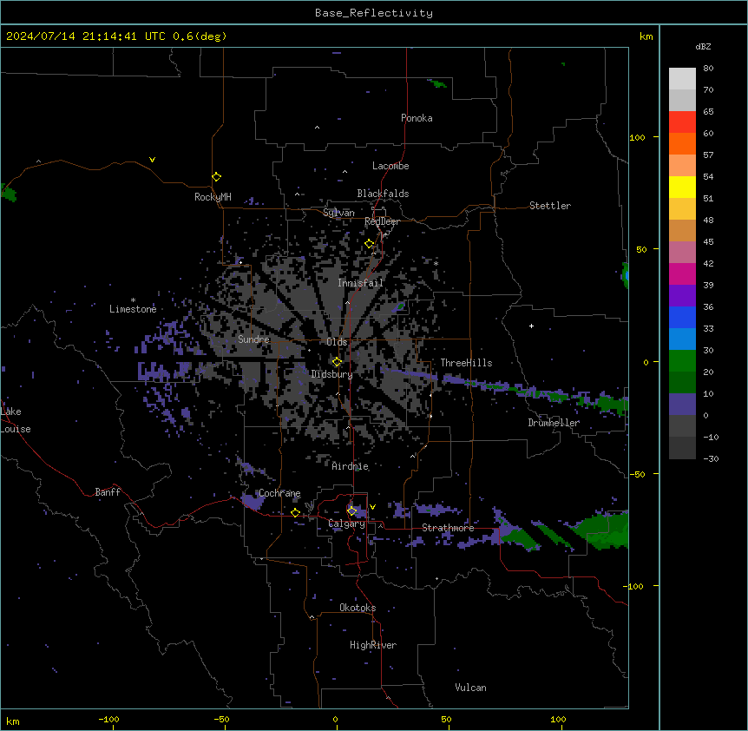Screen dimensions: 748x731
Task: Click the RedDeer label
Action: click(382, 221)
